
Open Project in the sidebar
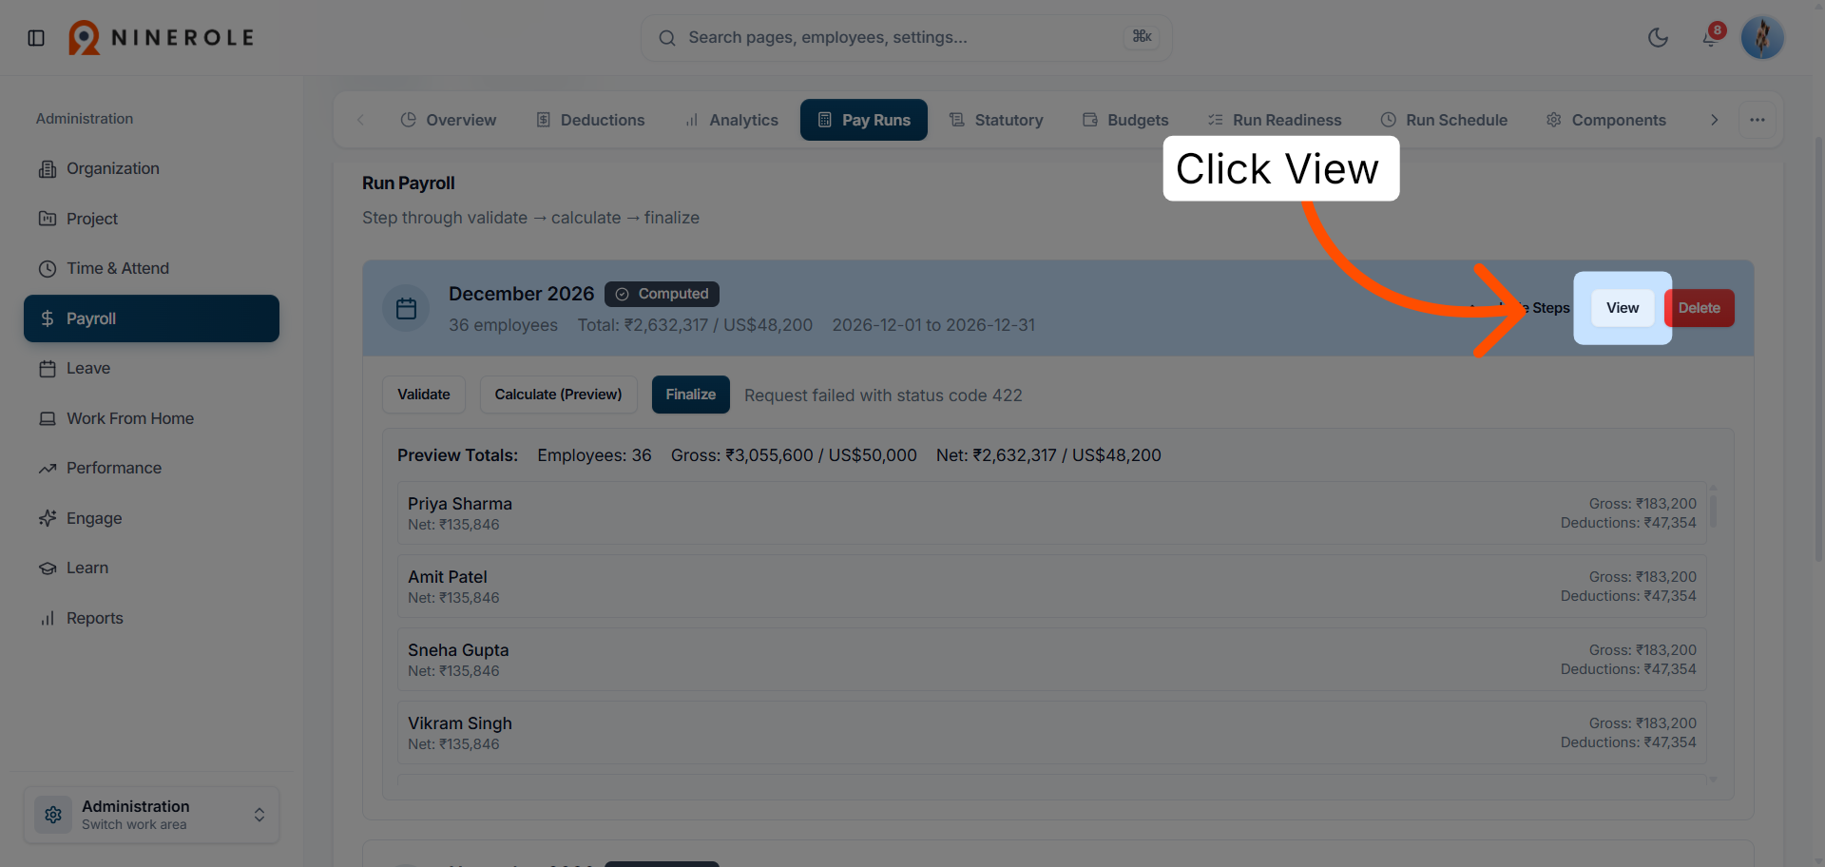point(152,219)
